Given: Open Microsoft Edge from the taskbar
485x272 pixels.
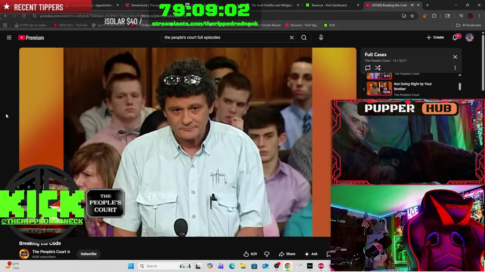Looking at the screenshot, I should (x=232, y=266).
